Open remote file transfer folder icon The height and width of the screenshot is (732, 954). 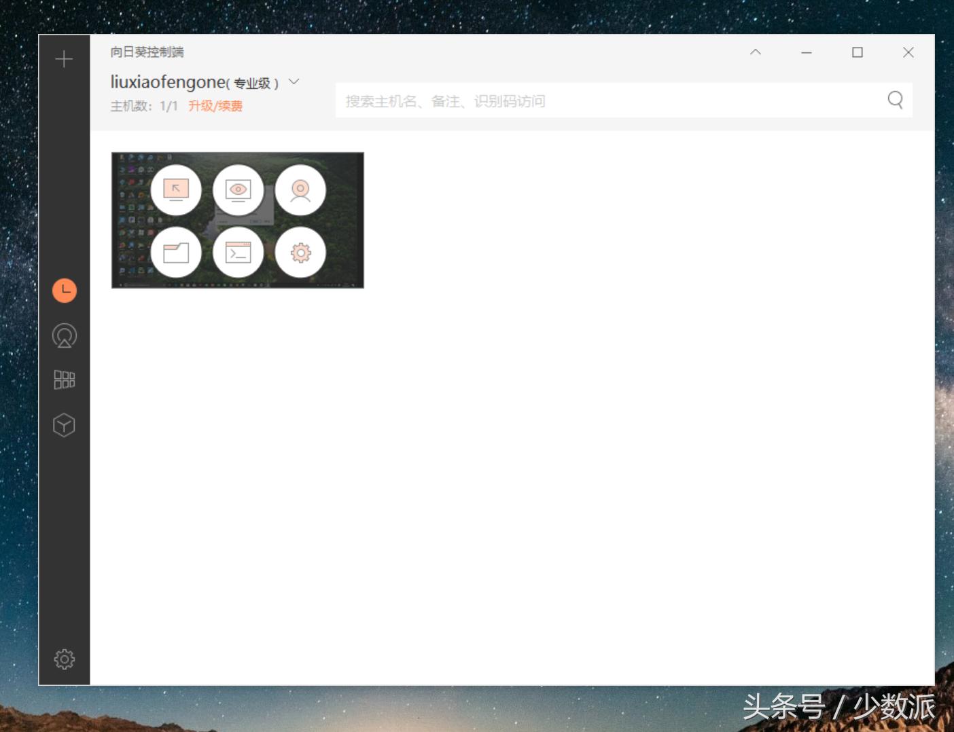tap(176, 253)
